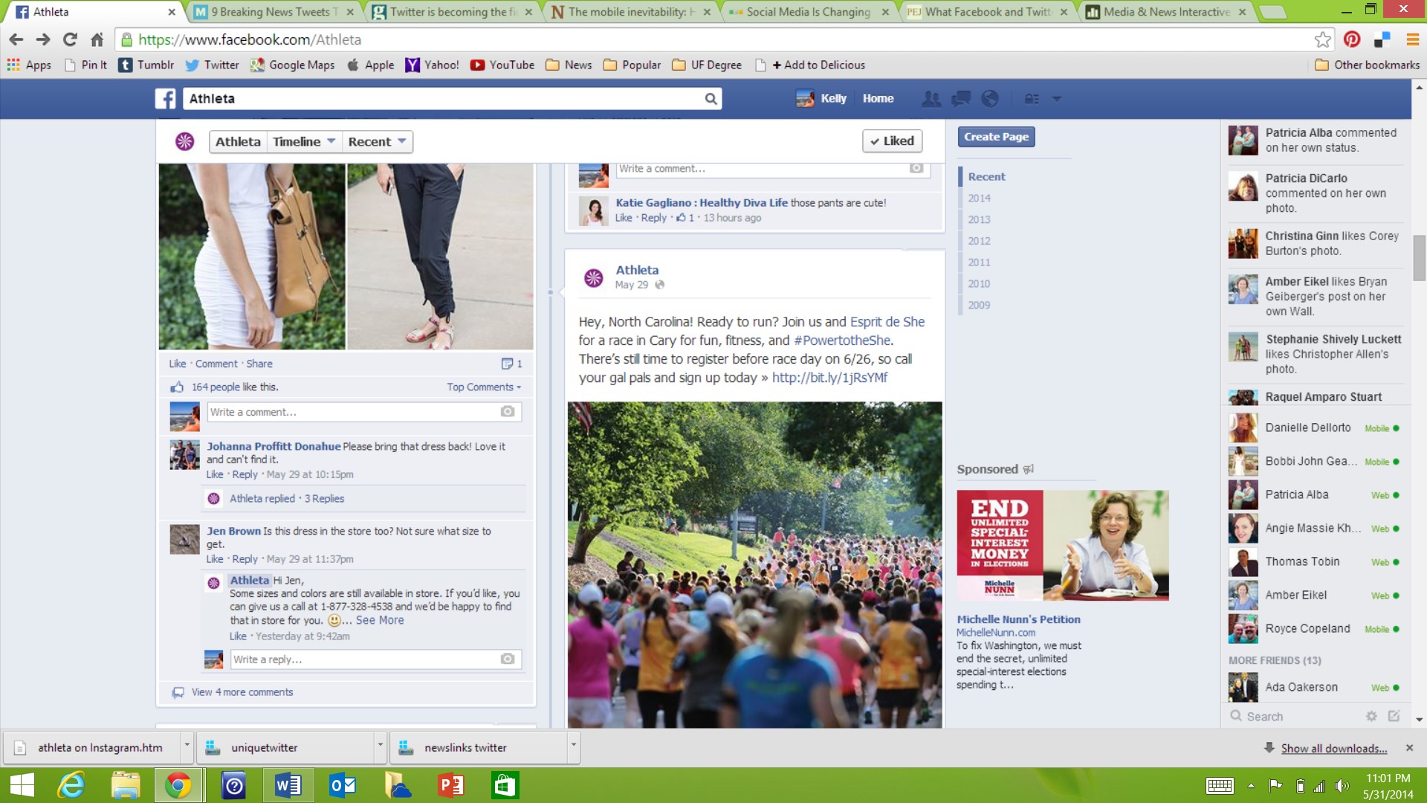Open the messages icon

(961, 98)
